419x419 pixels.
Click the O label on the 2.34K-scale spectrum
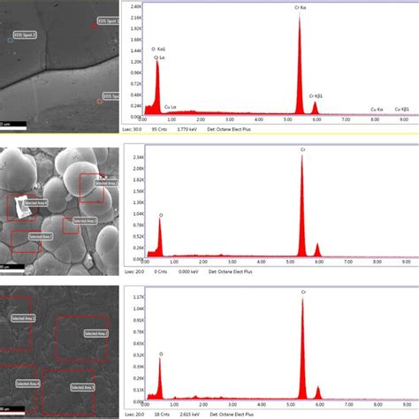[x=161, y=216]
